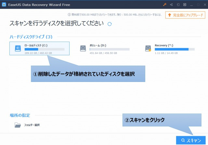Click the C: drive usage bar
Viewport: 208px width, 145px height.
click(45, 49)
